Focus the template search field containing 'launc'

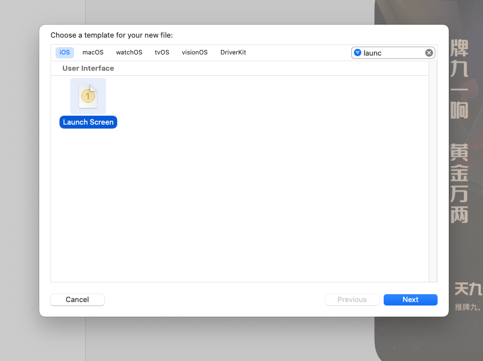393,53
